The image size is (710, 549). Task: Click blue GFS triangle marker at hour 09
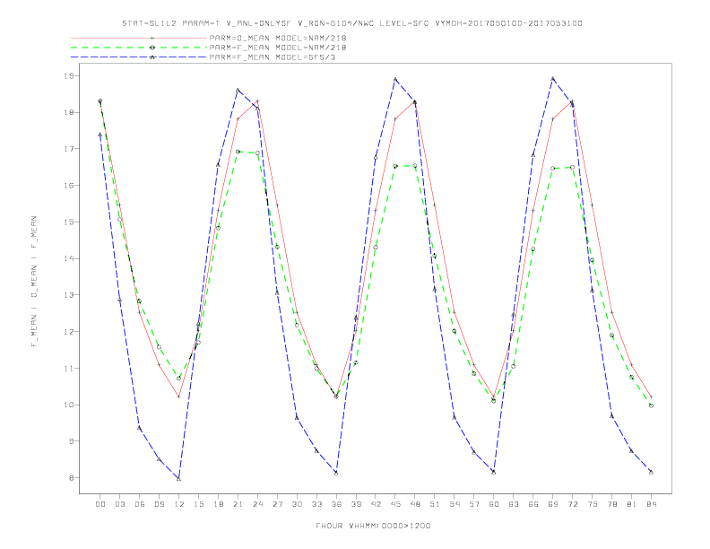tap(159, 459)
